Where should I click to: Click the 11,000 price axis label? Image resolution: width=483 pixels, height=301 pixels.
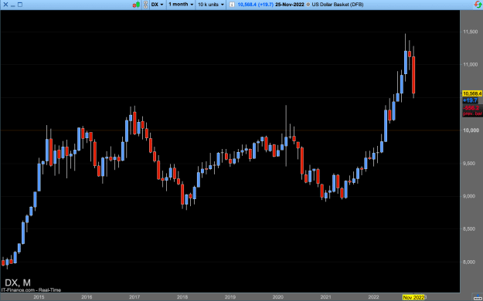point(471,64)
